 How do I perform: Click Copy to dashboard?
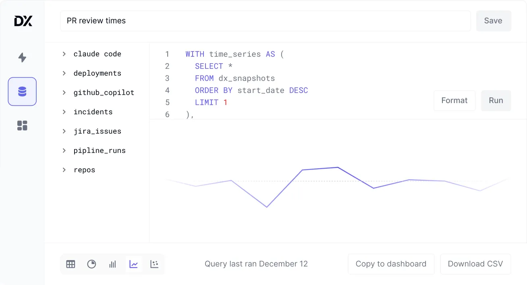coord(391,264)
